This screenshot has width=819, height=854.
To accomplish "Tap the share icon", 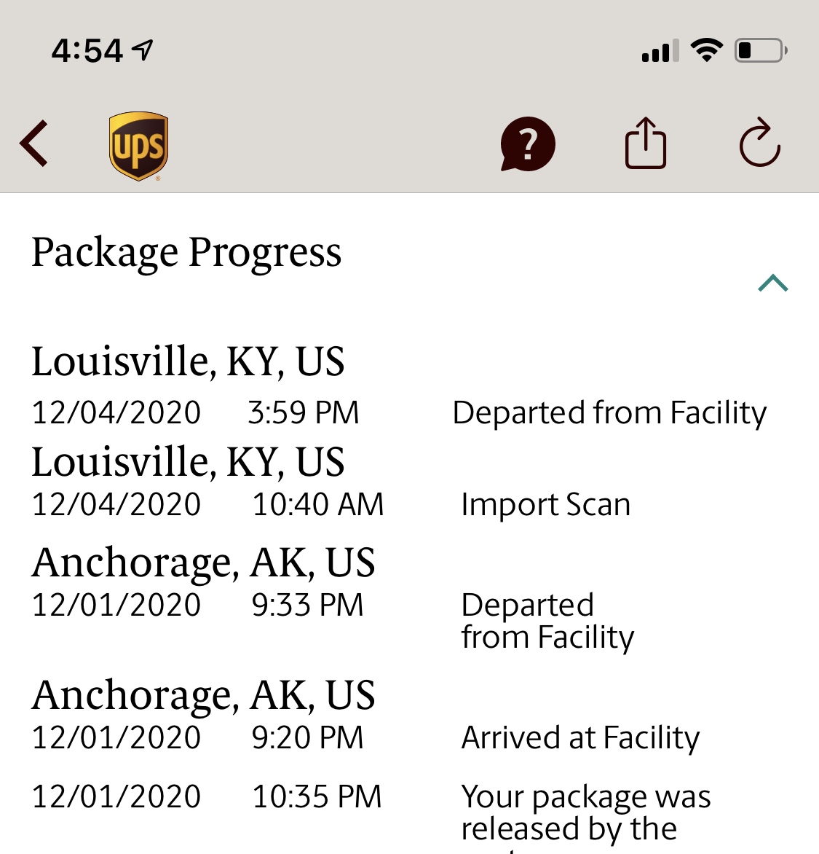I will pyautogui.click(x=646, y=144).
